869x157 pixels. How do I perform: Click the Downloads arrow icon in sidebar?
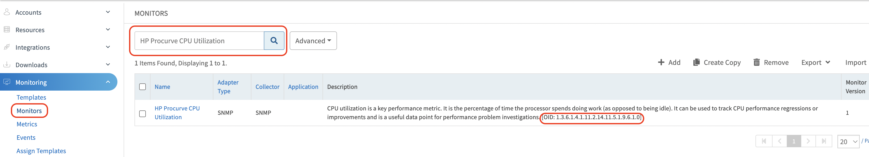(7, 64)
